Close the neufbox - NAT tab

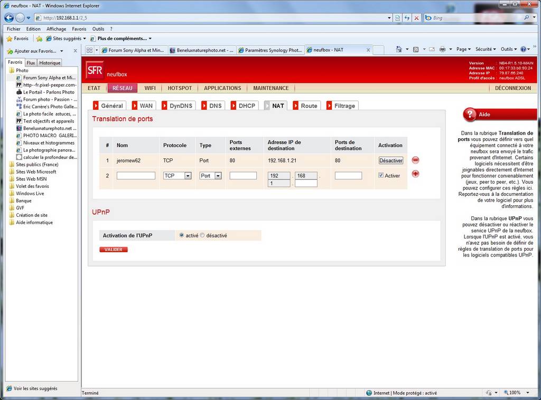(368, 50)
